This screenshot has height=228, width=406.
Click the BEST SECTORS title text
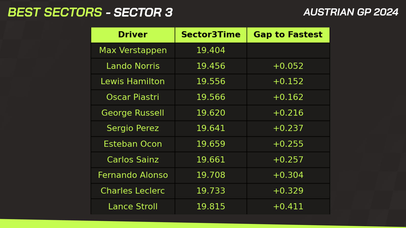[55, 12]
